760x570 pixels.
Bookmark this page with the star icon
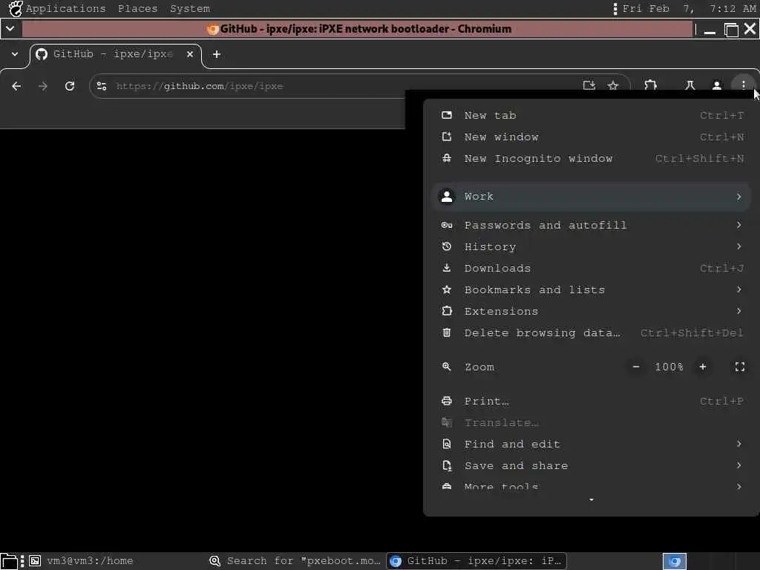(x=613, y=86)
